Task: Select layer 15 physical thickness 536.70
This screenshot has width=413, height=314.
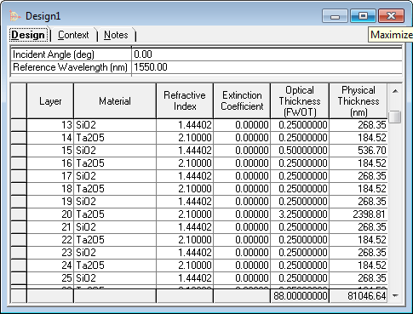Action: click(x=359, y=151)
